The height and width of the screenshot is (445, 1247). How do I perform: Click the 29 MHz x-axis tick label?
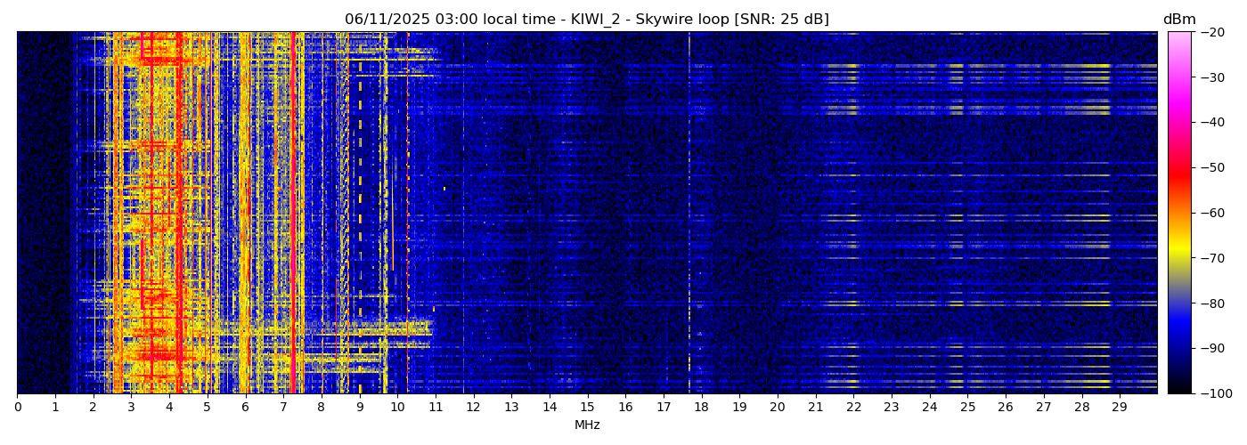pyautogui.click(x=1120, y=407)
